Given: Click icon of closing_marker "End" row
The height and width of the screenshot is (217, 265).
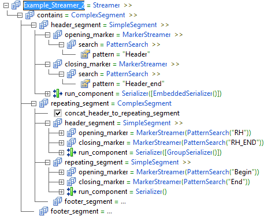Looking at the screenshot, I should point(72,182).
